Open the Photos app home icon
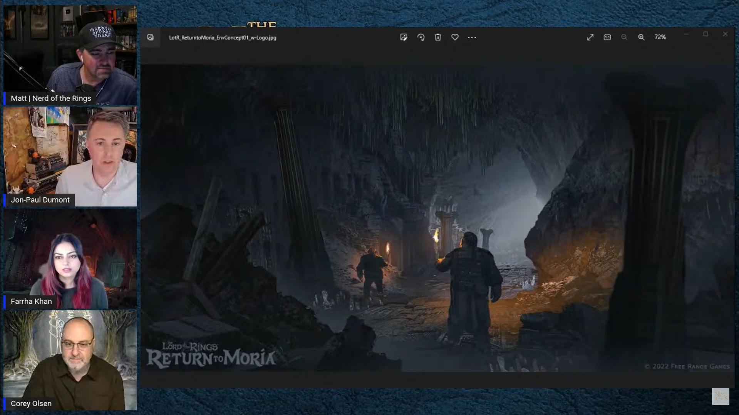Image resolution: width=739 pixels, height=415 pixels. pyautogui.click(x=150, y=37)
